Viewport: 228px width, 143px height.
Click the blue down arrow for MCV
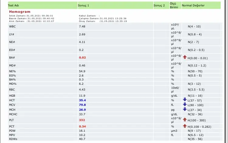(185, 105)
